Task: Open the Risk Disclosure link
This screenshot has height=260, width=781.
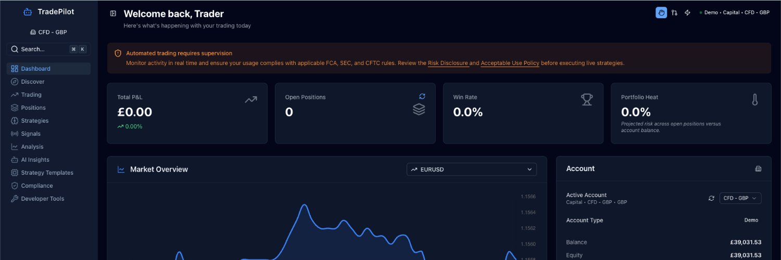Action: 448,63
